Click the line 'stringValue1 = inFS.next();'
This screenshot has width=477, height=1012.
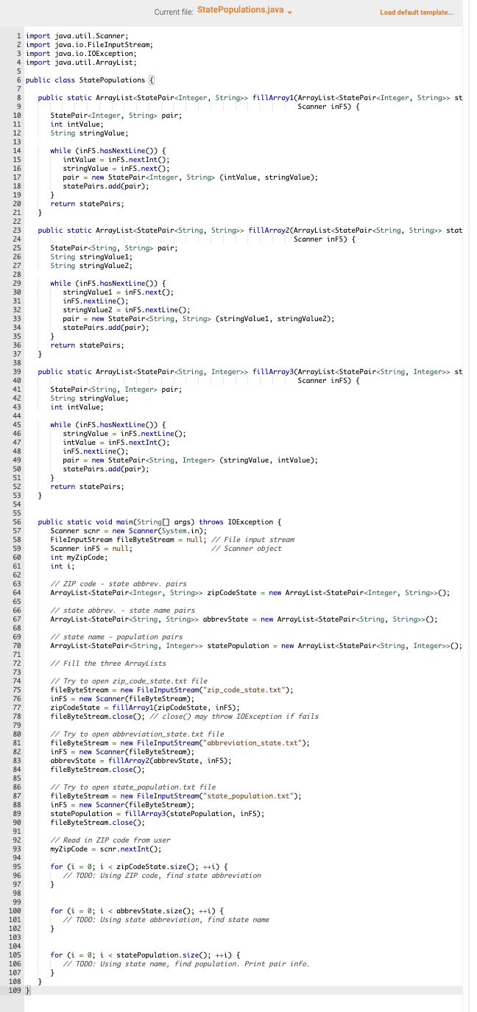click(119, 292)
